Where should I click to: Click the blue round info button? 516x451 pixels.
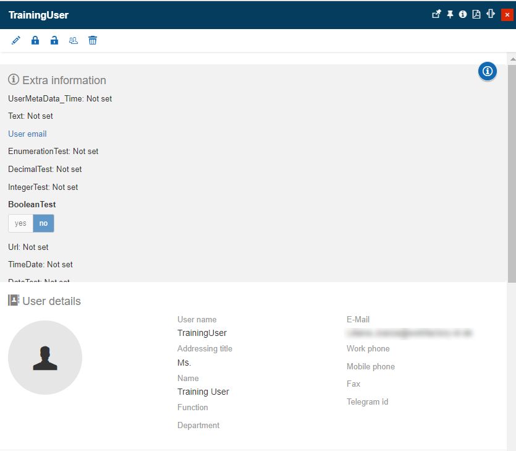click(x=488, y=71)
